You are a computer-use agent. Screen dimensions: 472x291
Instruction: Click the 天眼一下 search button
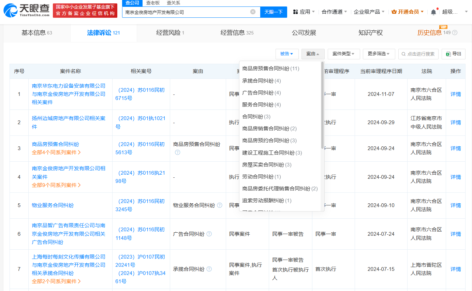click(274, 12)
